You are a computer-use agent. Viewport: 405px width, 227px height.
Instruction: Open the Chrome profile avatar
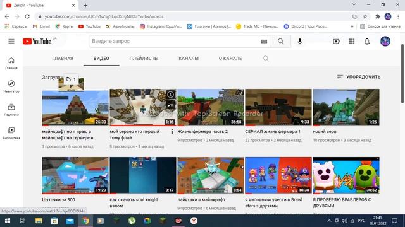tap(388, 16)
